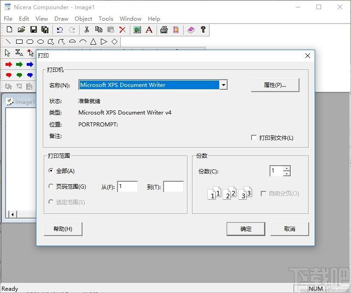Choose the blue arrow stamp
Screen dimensions: 351x293
pos(30,64)
